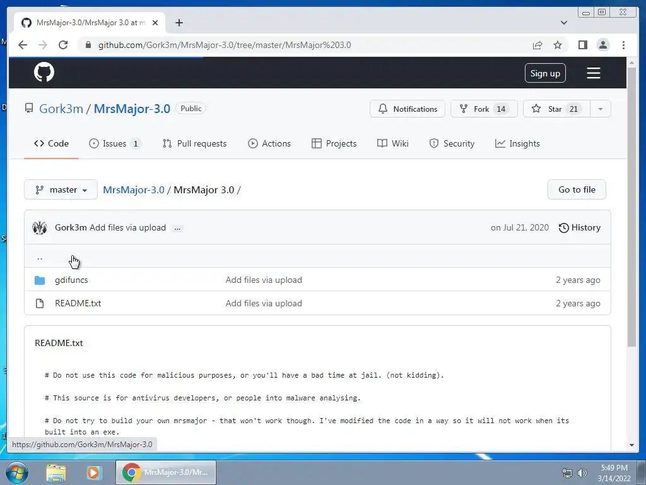Open the hamburger navigation menu
646x485 pixels.
pyautogui.click(x=593, y=73)
